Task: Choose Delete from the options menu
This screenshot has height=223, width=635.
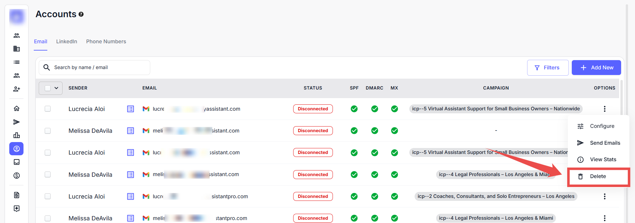Action: click(x=598, y=176)
